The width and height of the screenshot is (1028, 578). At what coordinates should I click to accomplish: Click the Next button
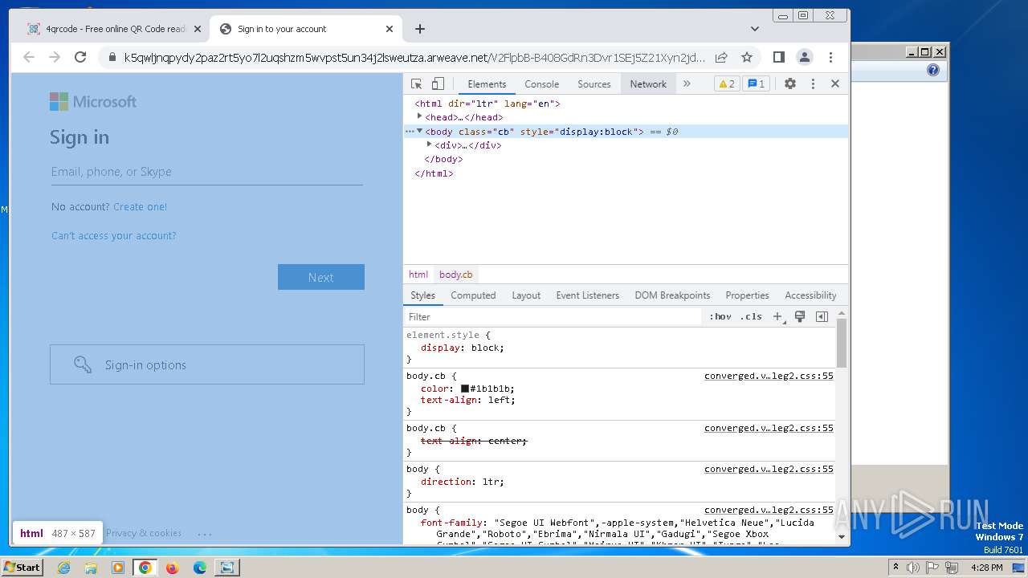(321, 277)
